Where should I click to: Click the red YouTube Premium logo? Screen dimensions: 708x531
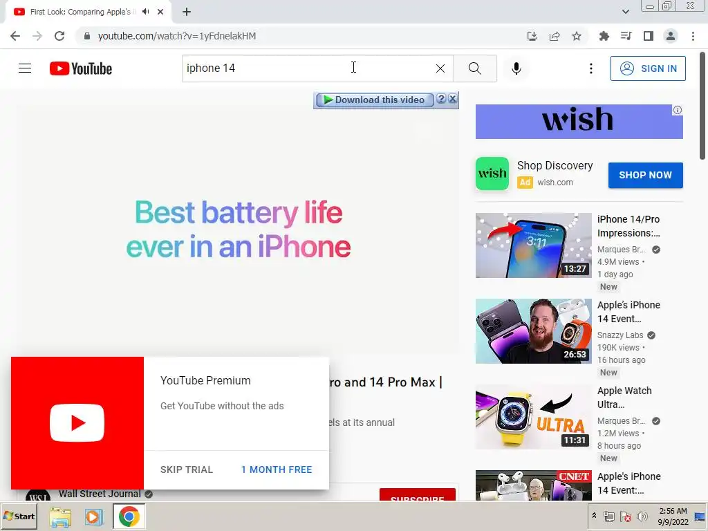[77, 423]
